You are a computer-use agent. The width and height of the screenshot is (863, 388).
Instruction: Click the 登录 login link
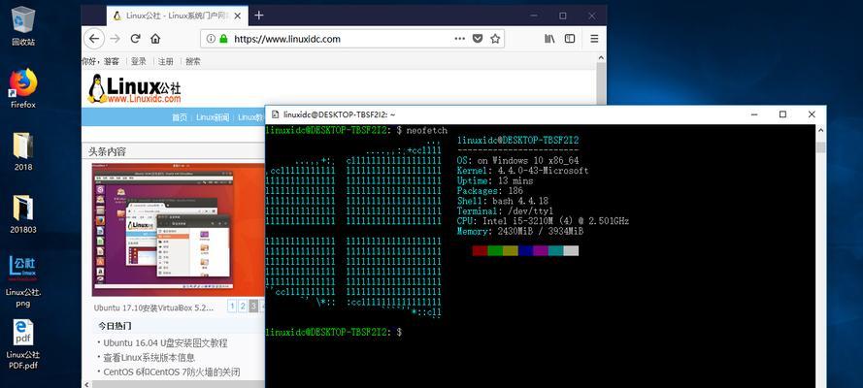coord(139,61)
